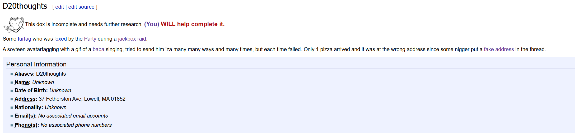575x136 pixels.
Task: Click the "edit" link next to the heading
Action: (59, 7)
